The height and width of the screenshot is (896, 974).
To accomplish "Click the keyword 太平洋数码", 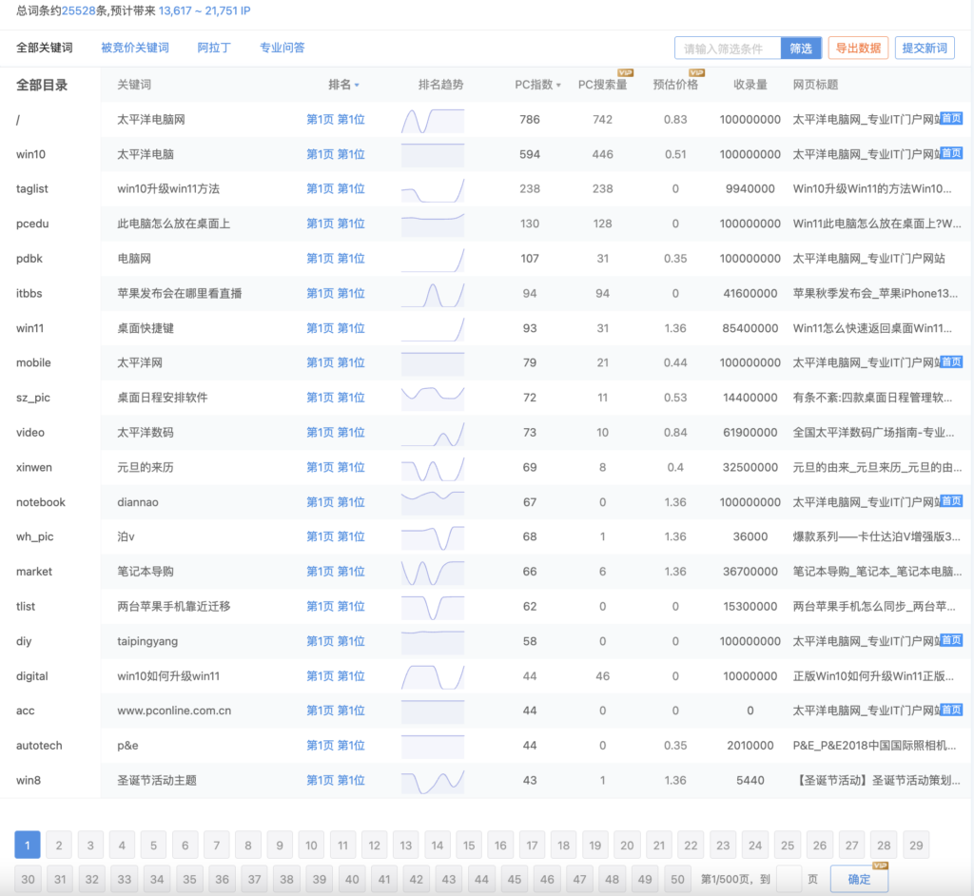I will click(146, 433).
